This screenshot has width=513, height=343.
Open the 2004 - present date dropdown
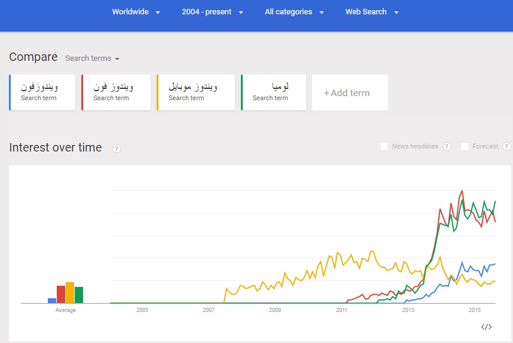point(212,12)
